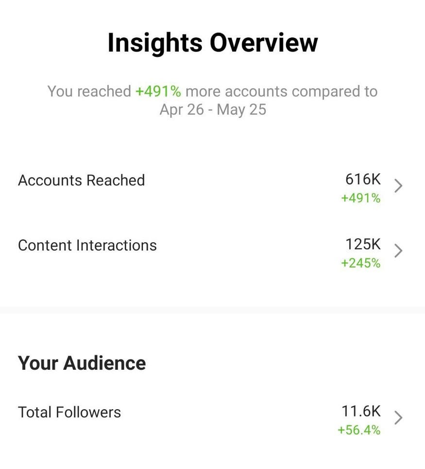Viewport: 425px width, 469px height.
Task: Expand the Accounts Reached chevron
Action: point(399,185)
